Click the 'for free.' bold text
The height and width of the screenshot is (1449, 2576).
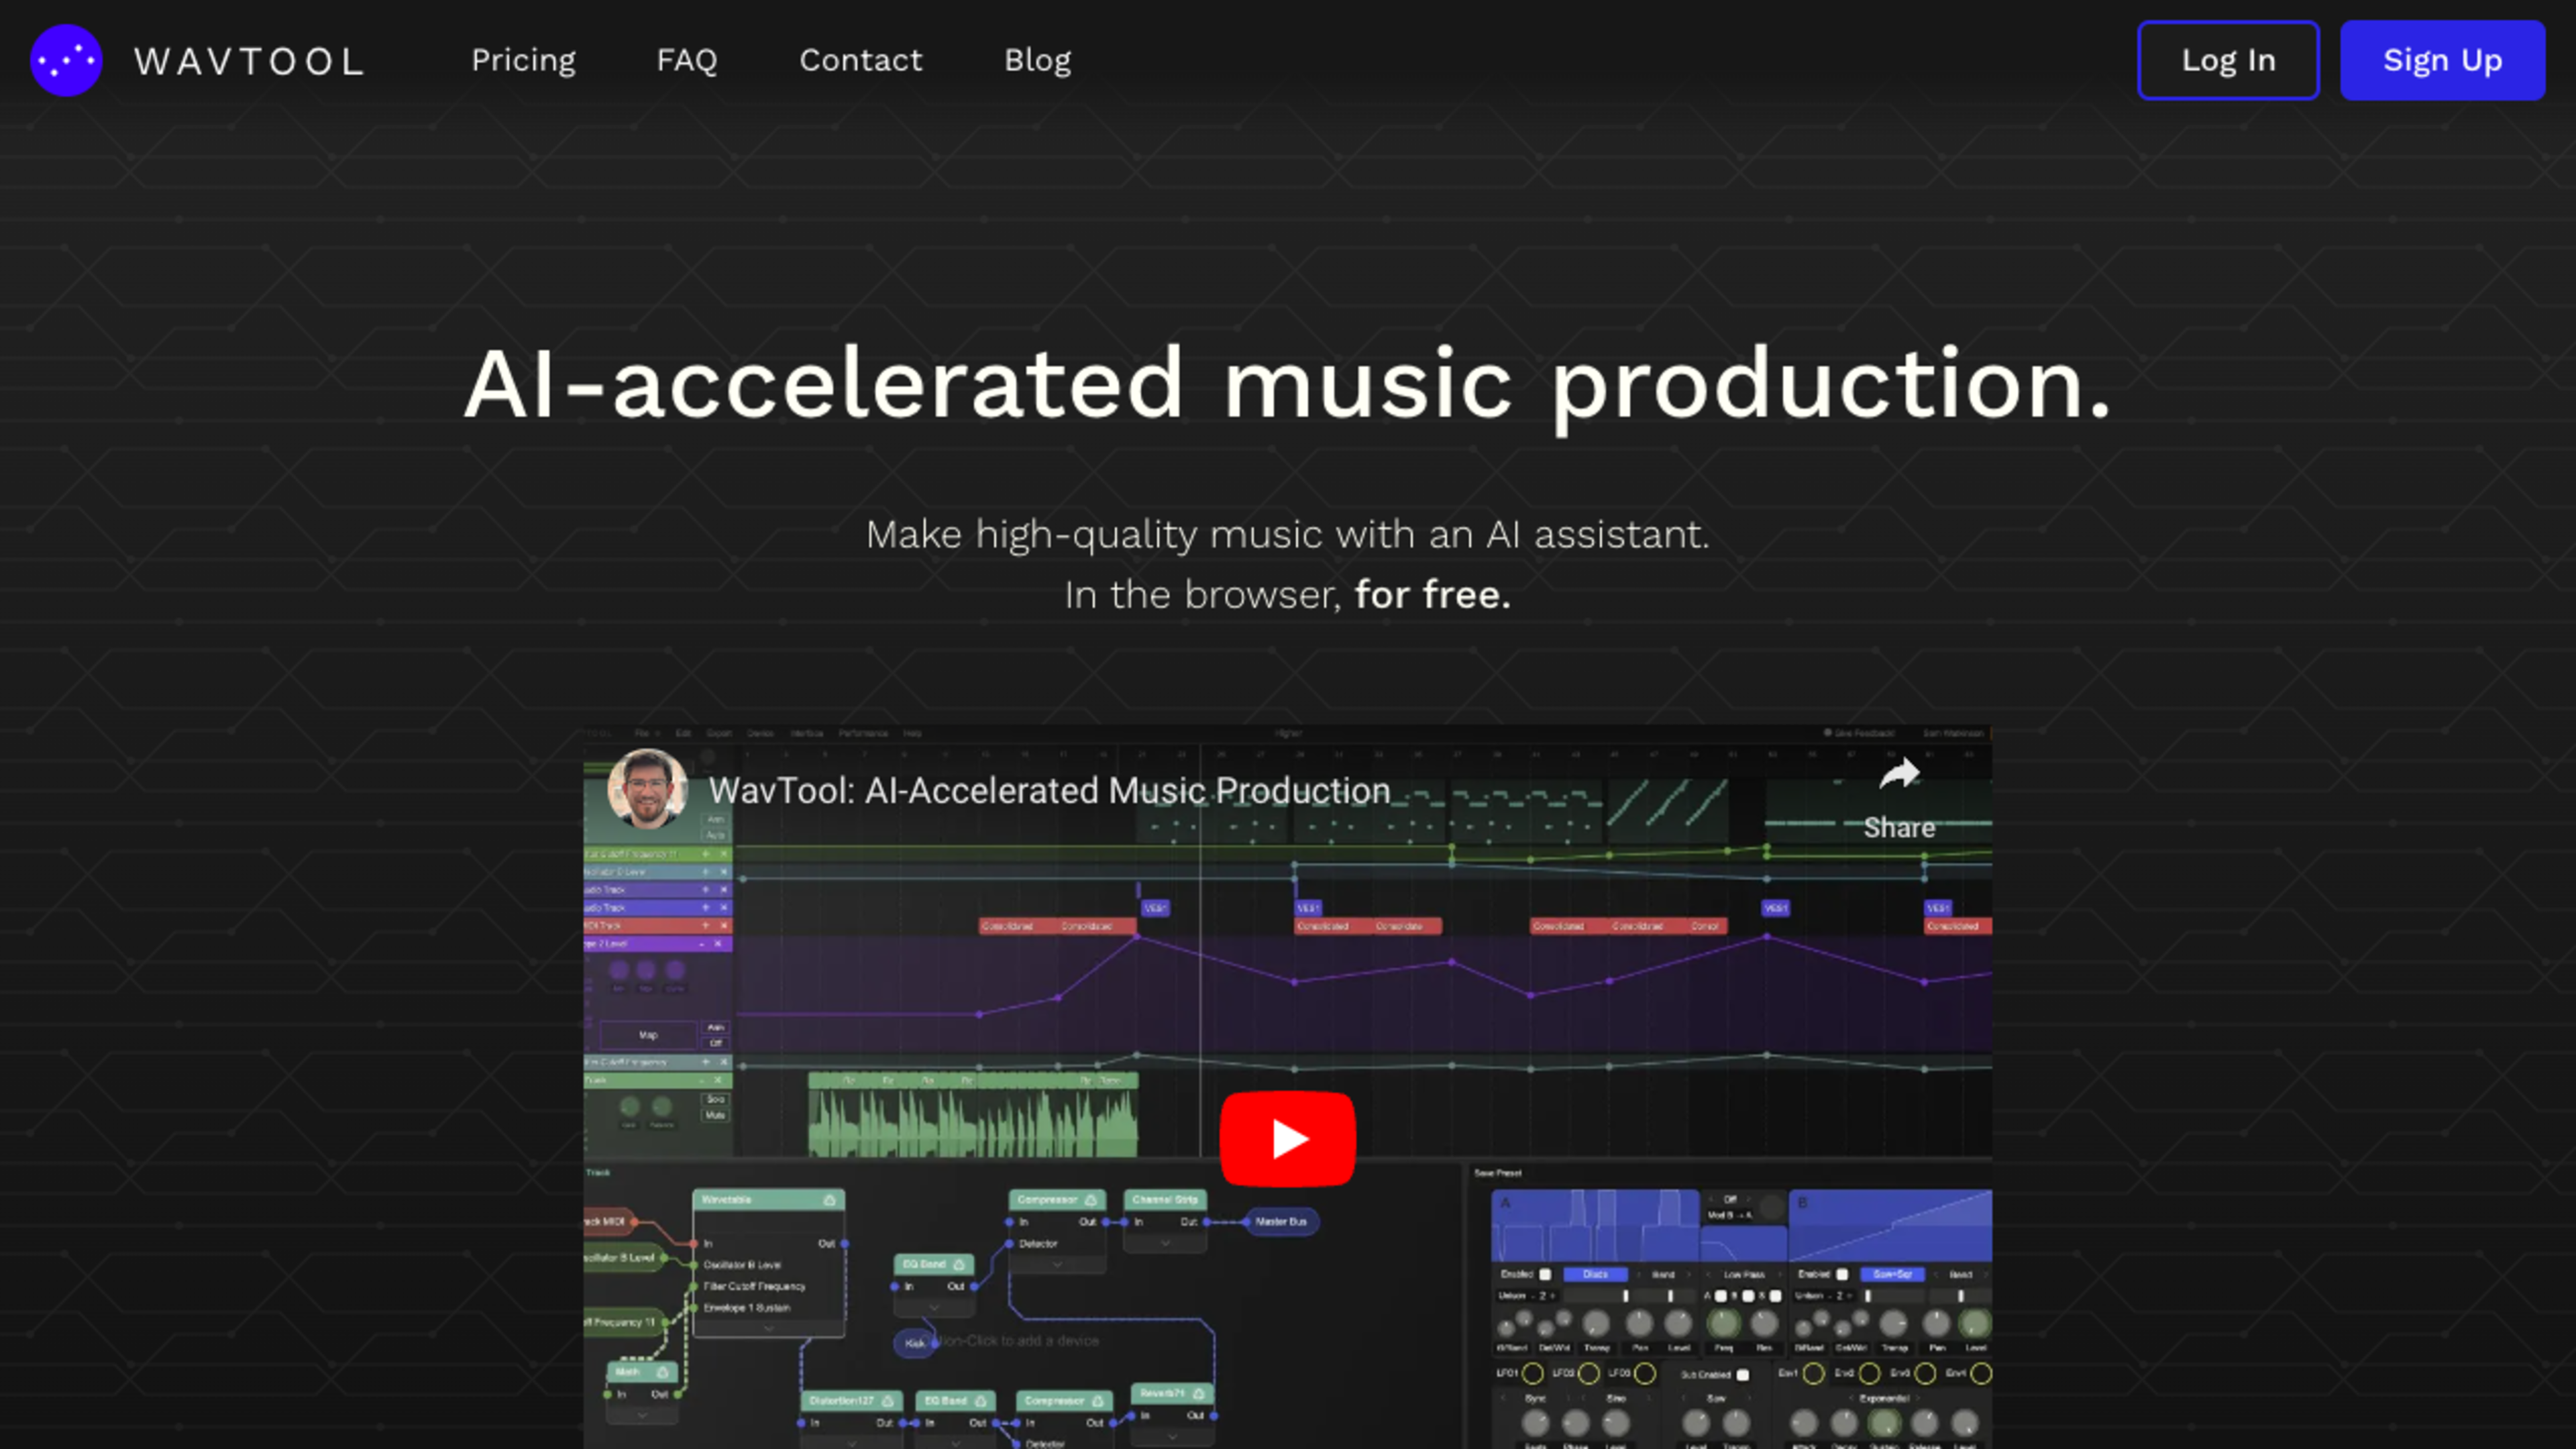tap(1432, 595)
